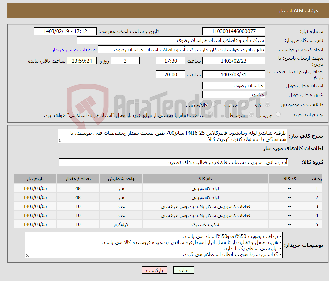
Task: Click the unit کیلوگرم cell
Action: [x=121, y=225]
